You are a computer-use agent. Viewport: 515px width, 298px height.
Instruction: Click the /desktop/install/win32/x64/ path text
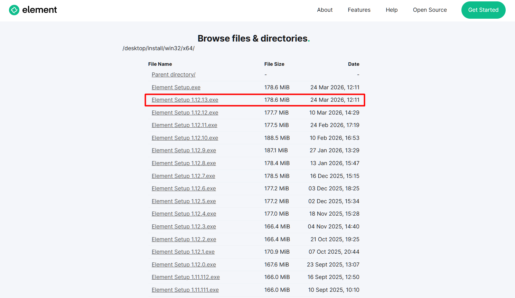(159, 48)
